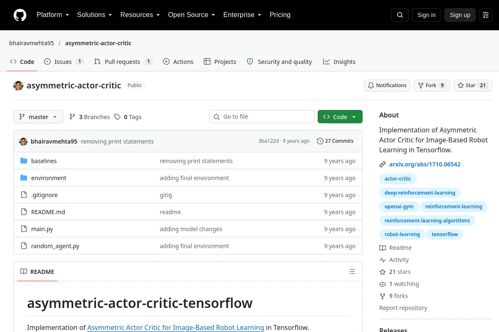Open the reinforcement-learning topic tag

(x=453, y=207)
